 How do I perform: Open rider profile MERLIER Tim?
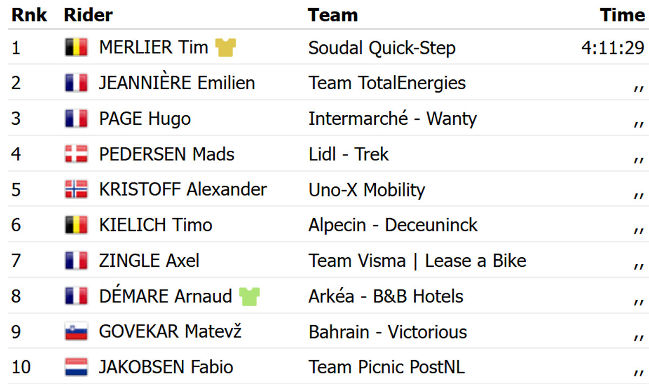154,48
